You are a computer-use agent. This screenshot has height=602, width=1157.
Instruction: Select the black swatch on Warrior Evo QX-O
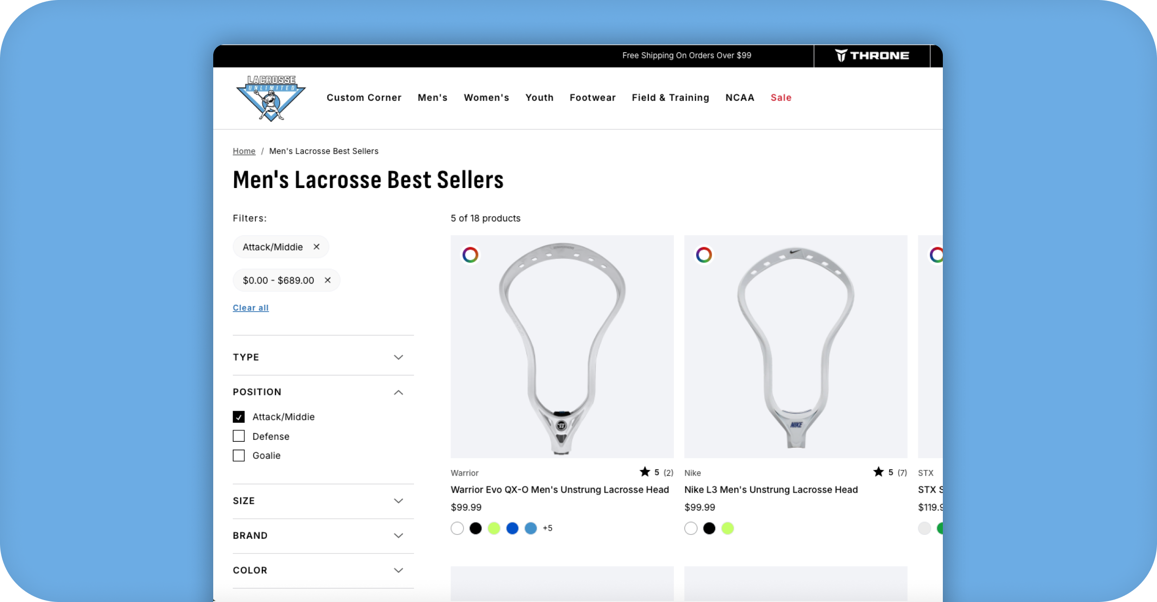[475, 528]
